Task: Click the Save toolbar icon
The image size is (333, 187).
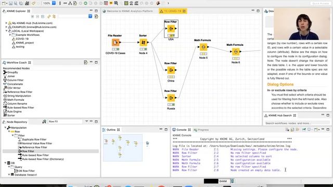Action: click(x=10, y=3)
